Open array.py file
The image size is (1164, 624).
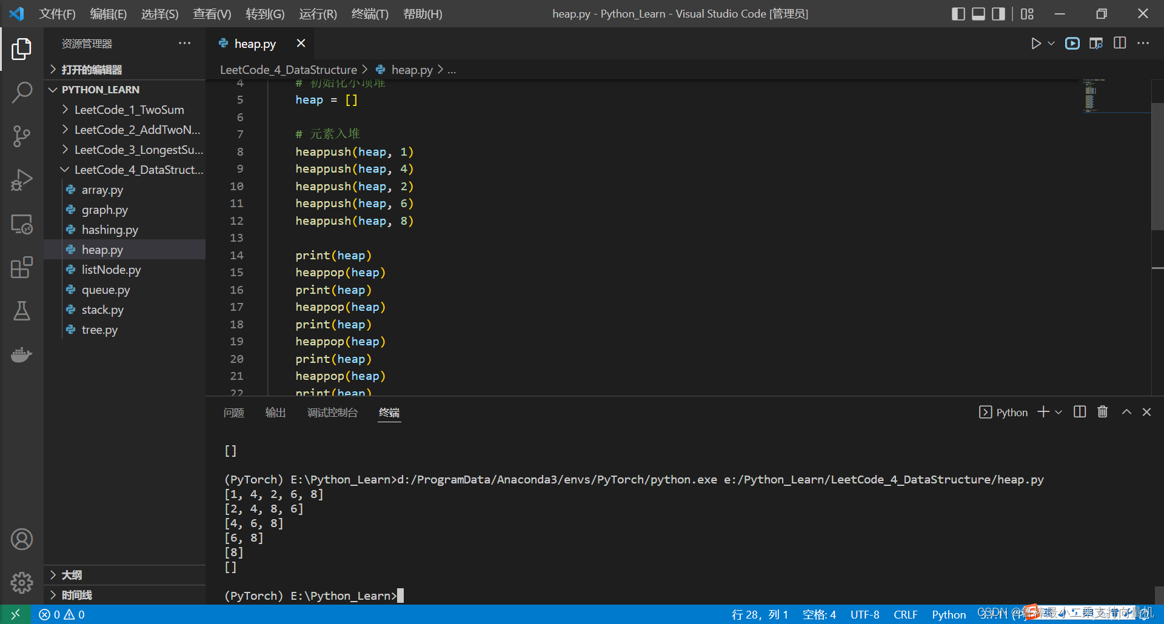point(125,190)
